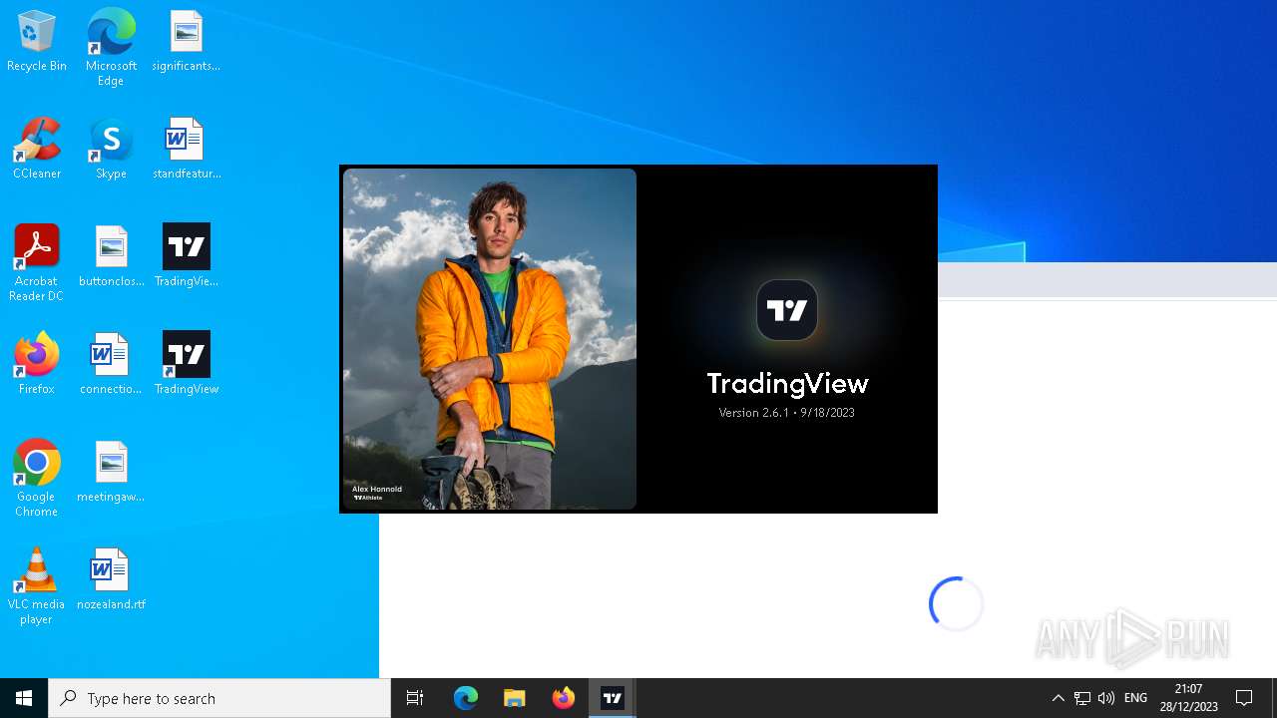This screenshot has width=1277, height=718.
Task: Launch Firefox from the taskbar
Action: [x=564, y=698]
